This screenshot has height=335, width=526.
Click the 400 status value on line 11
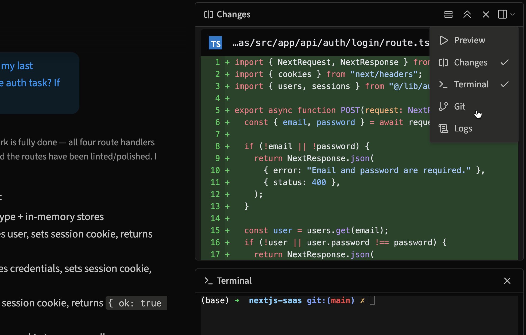[x=319, y=182]
